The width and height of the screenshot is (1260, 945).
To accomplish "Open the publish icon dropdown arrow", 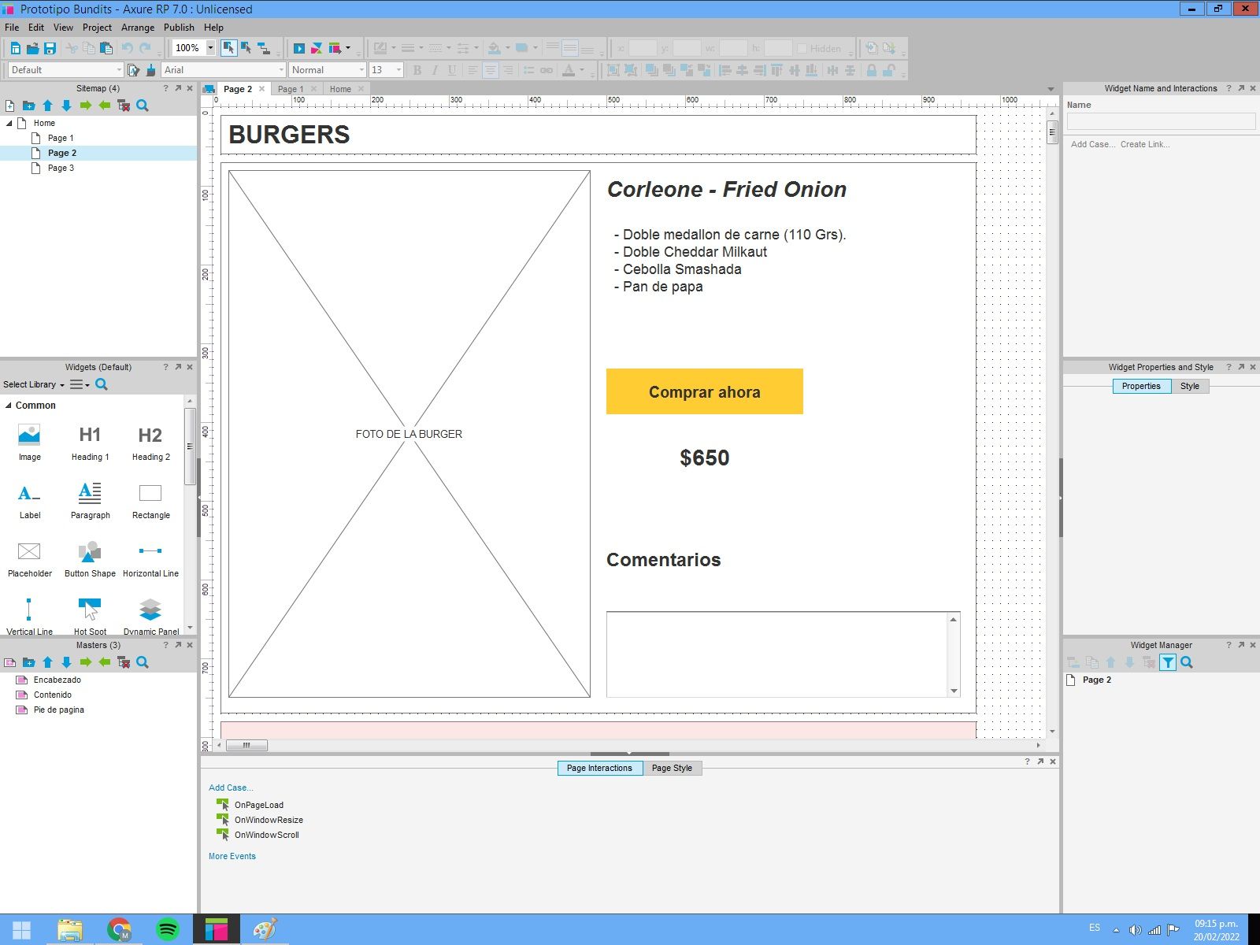I will coord(348,48).
